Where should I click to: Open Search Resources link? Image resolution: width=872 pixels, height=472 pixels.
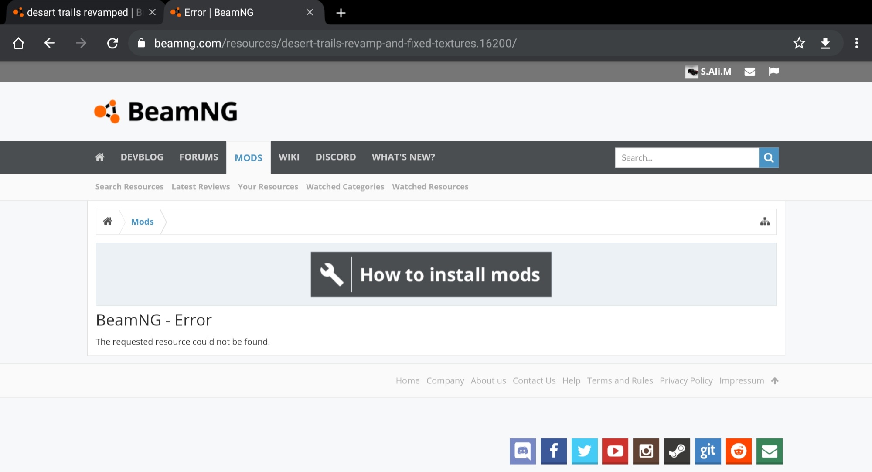click(129, 187)
